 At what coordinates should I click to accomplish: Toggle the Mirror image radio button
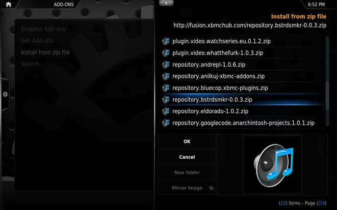[x=211, y=188]
